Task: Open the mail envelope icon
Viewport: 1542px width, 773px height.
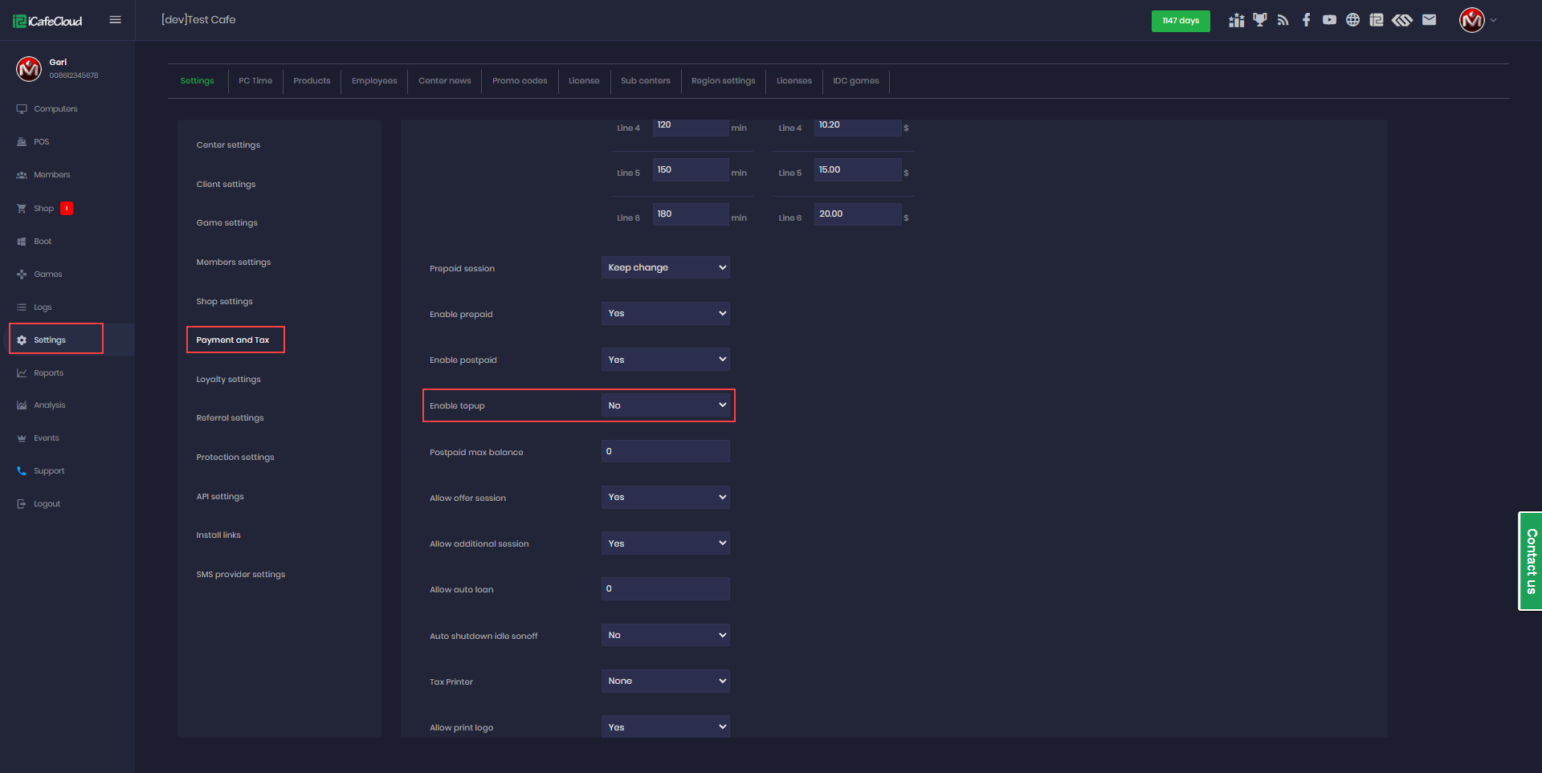Action: [x=1429, y=20]
